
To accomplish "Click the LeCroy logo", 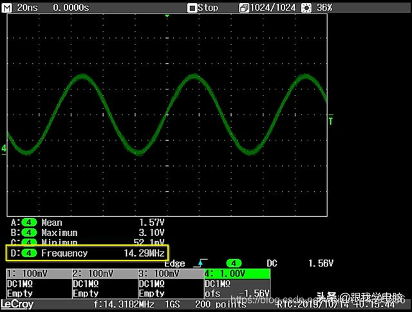I will point(17,305).
